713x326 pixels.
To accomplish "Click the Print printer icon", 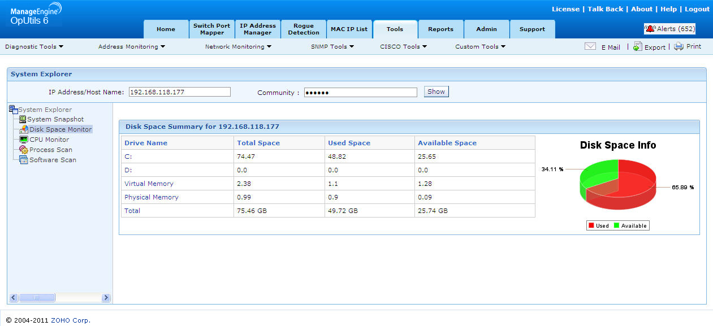I will (x=679, y=46).
